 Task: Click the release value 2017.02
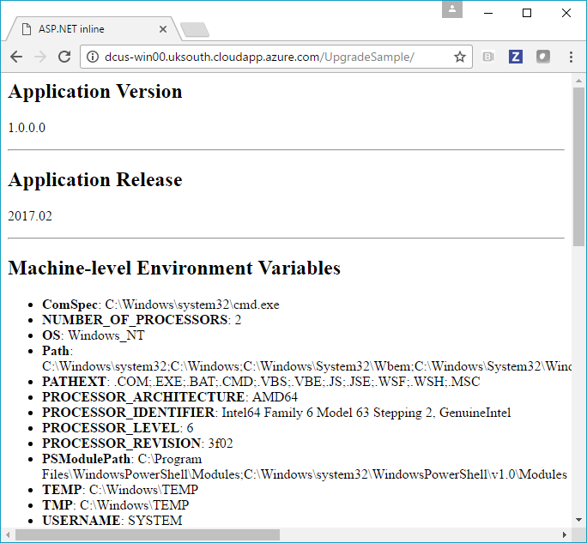[x=30, y=216]
